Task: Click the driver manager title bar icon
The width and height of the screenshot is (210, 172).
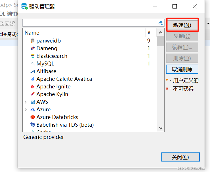Action: click(24, 6)
